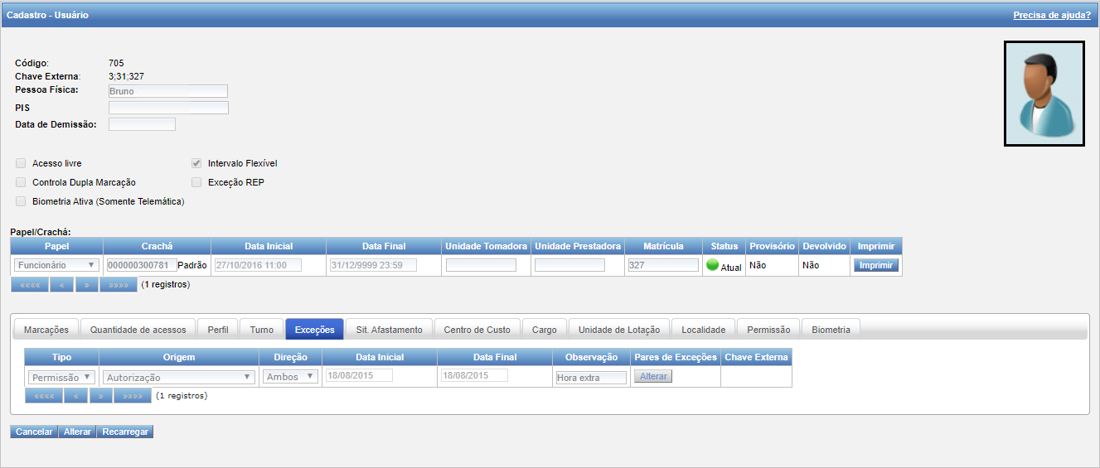The image size is (1100, 468).
Task: Select the Perfil tab
Action: coord(218,330)
